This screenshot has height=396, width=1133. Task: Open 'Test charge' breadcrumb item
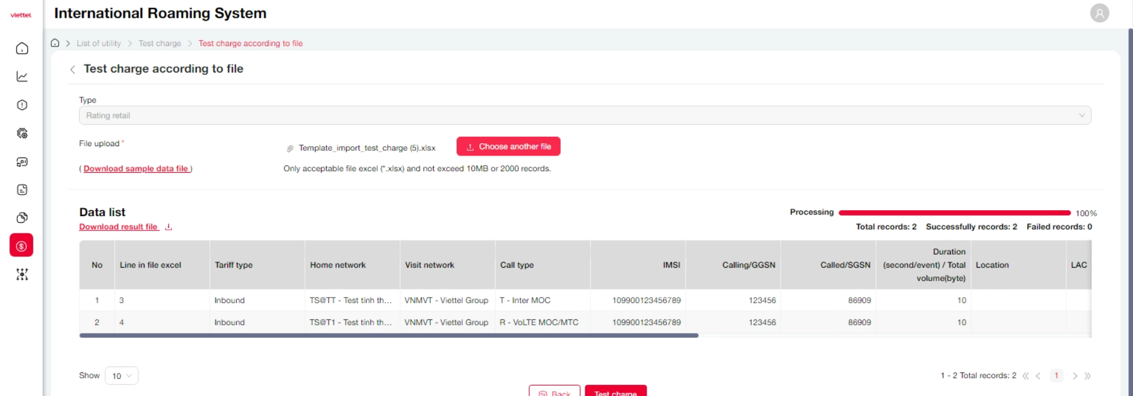(159, 44)
